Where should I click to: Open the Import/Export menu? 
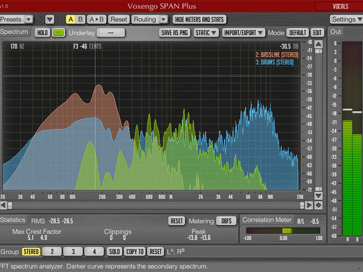243,33
